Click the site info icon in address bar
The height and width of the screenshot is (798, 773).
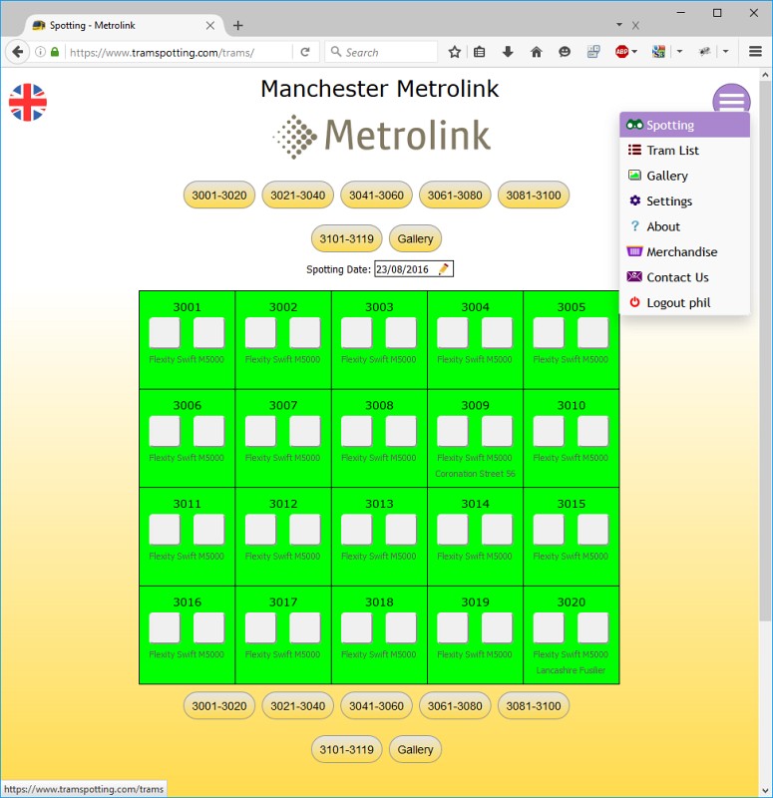click(40, 52)
